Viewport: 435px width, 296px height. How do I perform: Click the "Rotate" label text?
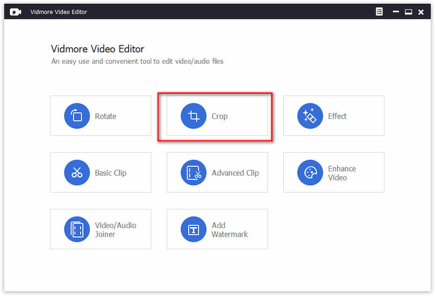coord(105,116)
